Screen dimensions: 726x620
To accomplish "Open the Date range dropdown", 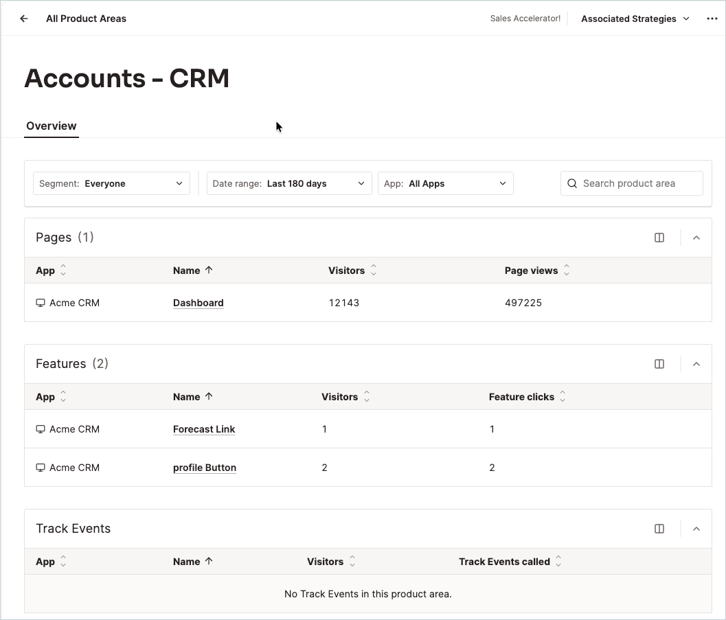I will (x=289, y=184).
